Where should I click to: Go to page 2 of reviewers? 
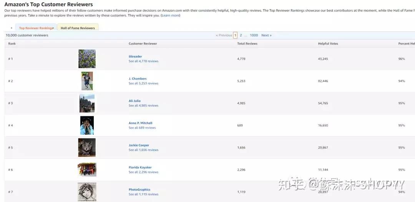[241, 35]
